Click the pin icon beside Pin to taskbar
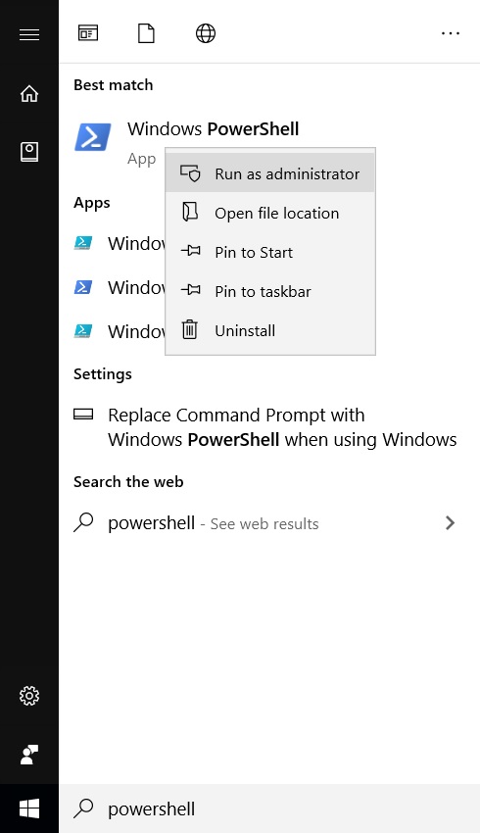The image size is (480, 833). click(190, 289)
